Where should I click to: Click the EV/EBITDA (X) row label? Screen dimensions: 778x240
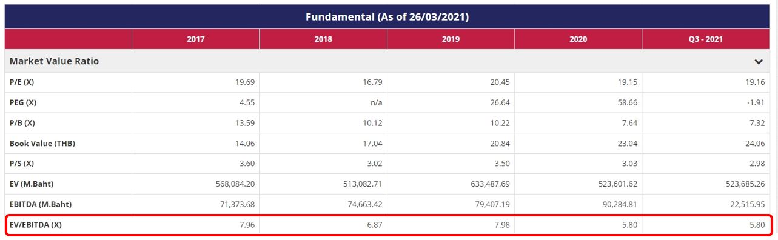click(x=36, y=225)
